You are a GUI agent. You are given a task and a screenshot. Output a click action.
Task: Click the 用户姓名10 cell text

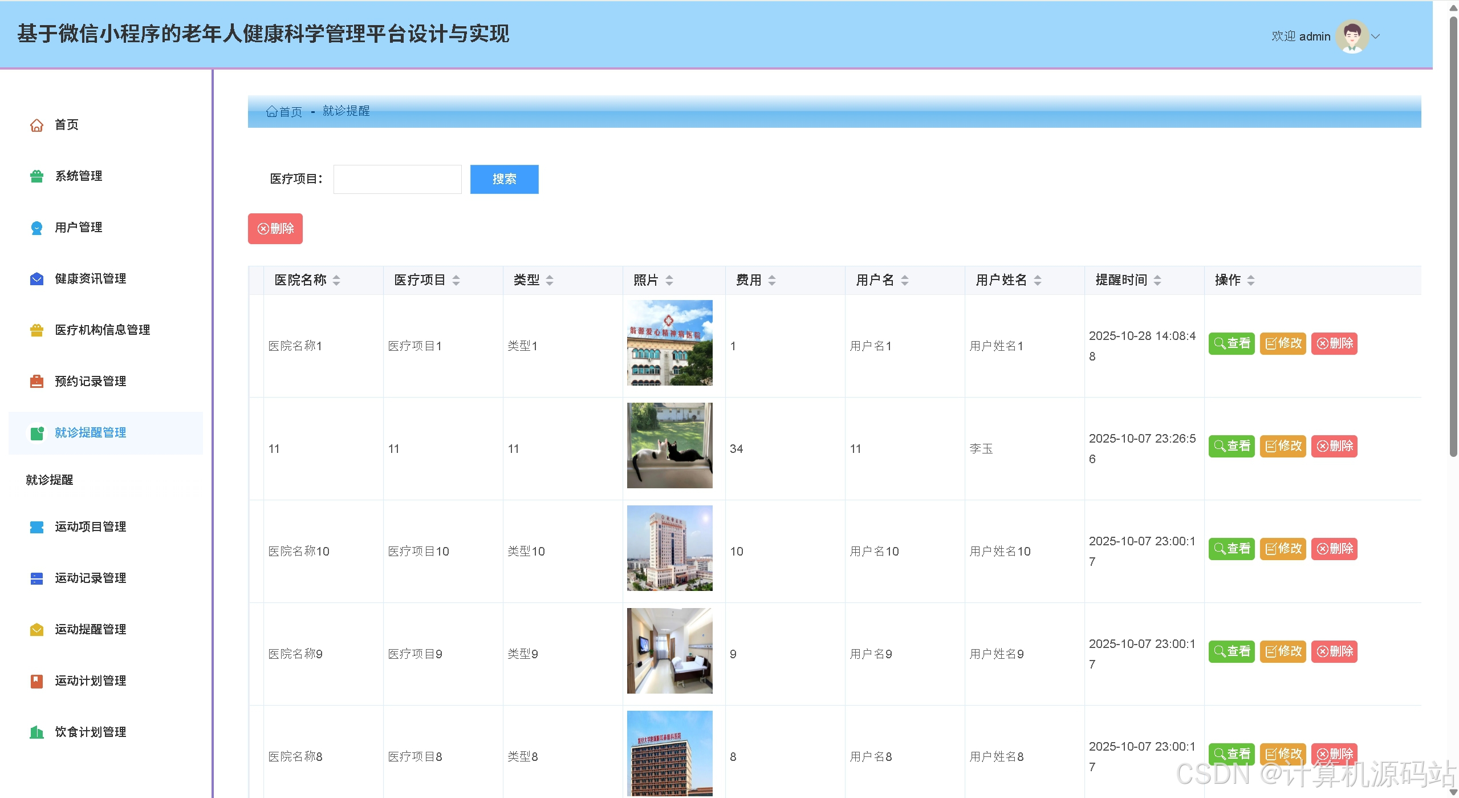click(1000, 552)
